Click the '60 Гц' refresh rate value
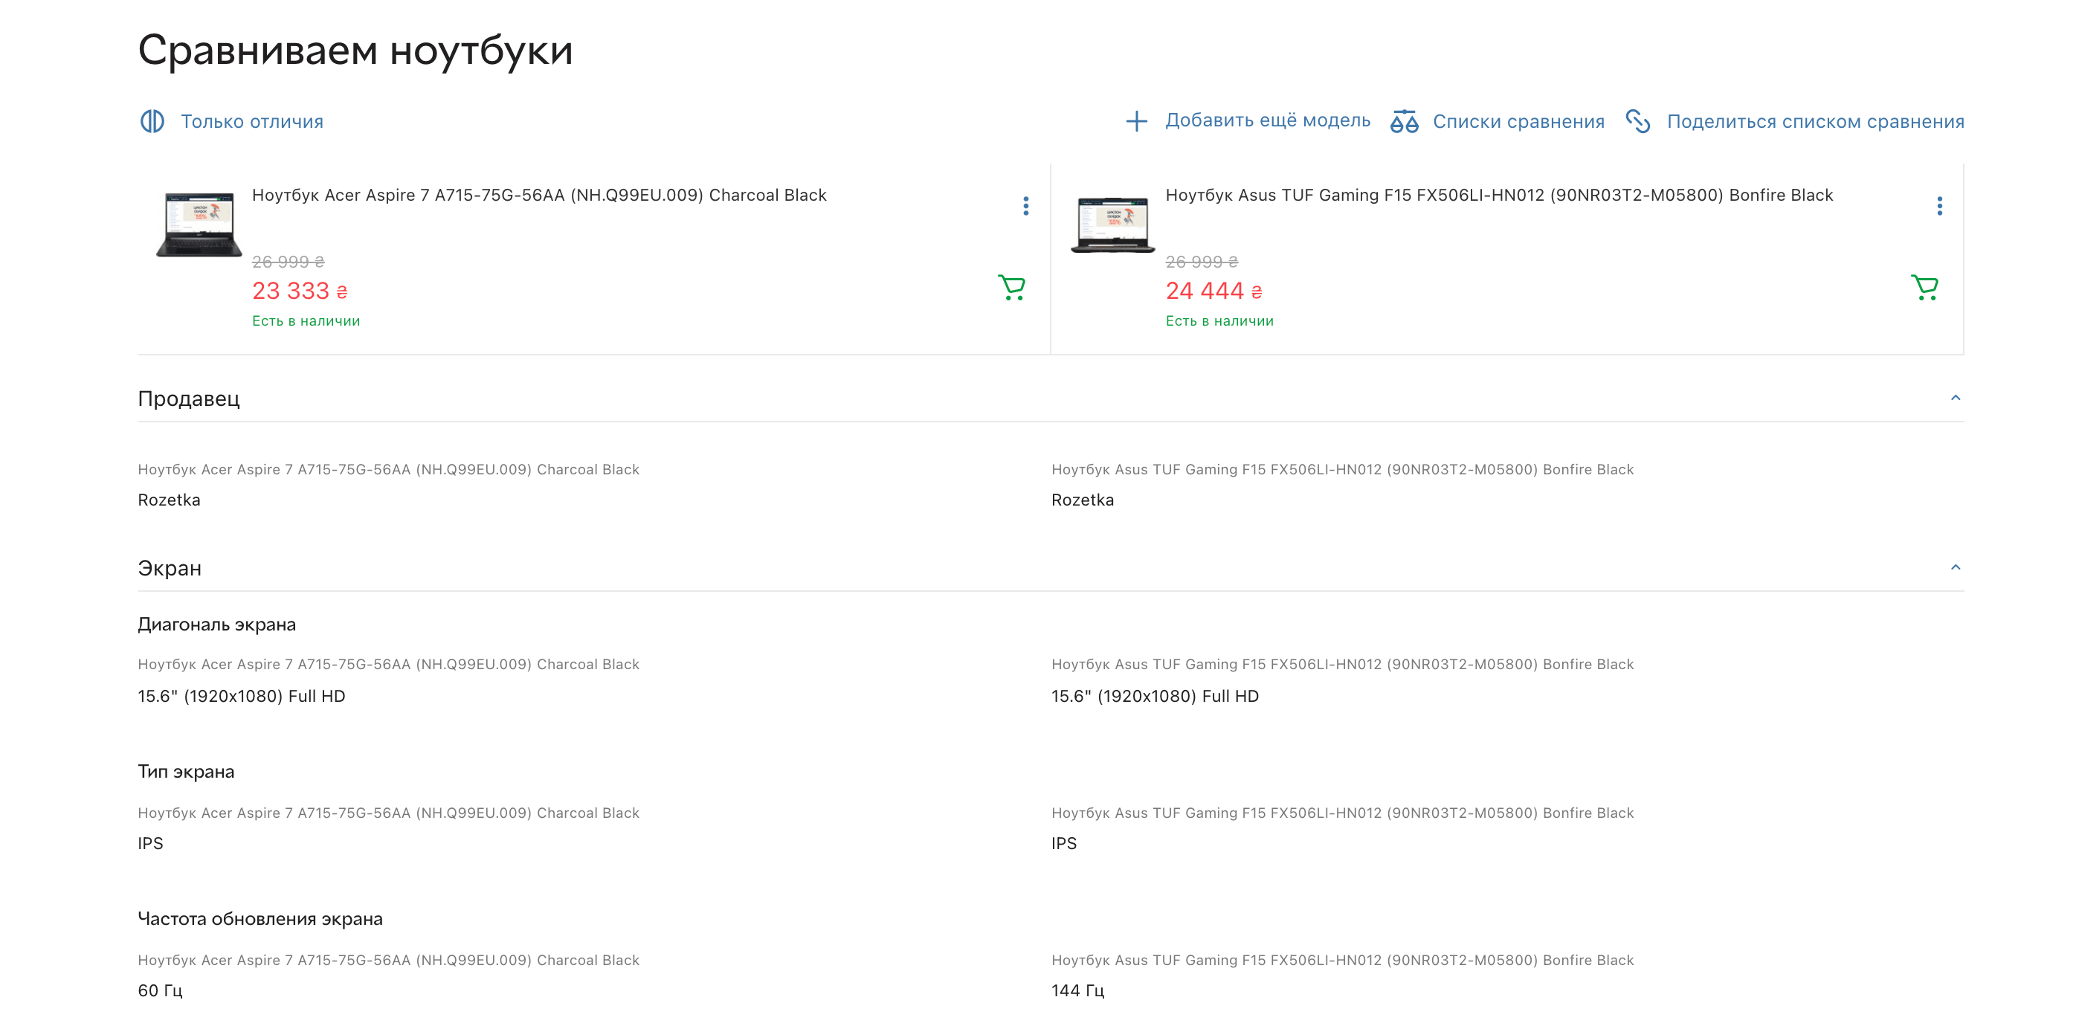Viewport: 2079px width, 1029px height. [x=160, y=990]
